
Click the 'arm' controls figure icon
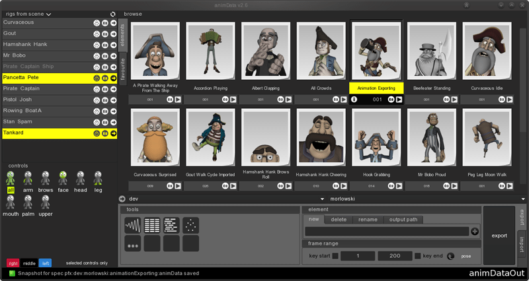click(x=28, y=178)
